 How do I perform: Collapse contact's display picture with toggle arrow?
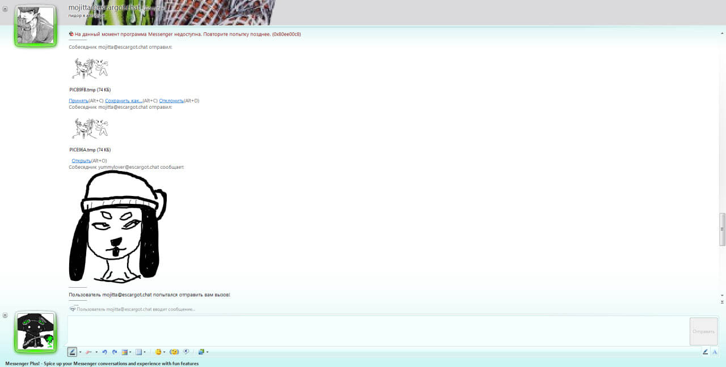tap(5, 8)
